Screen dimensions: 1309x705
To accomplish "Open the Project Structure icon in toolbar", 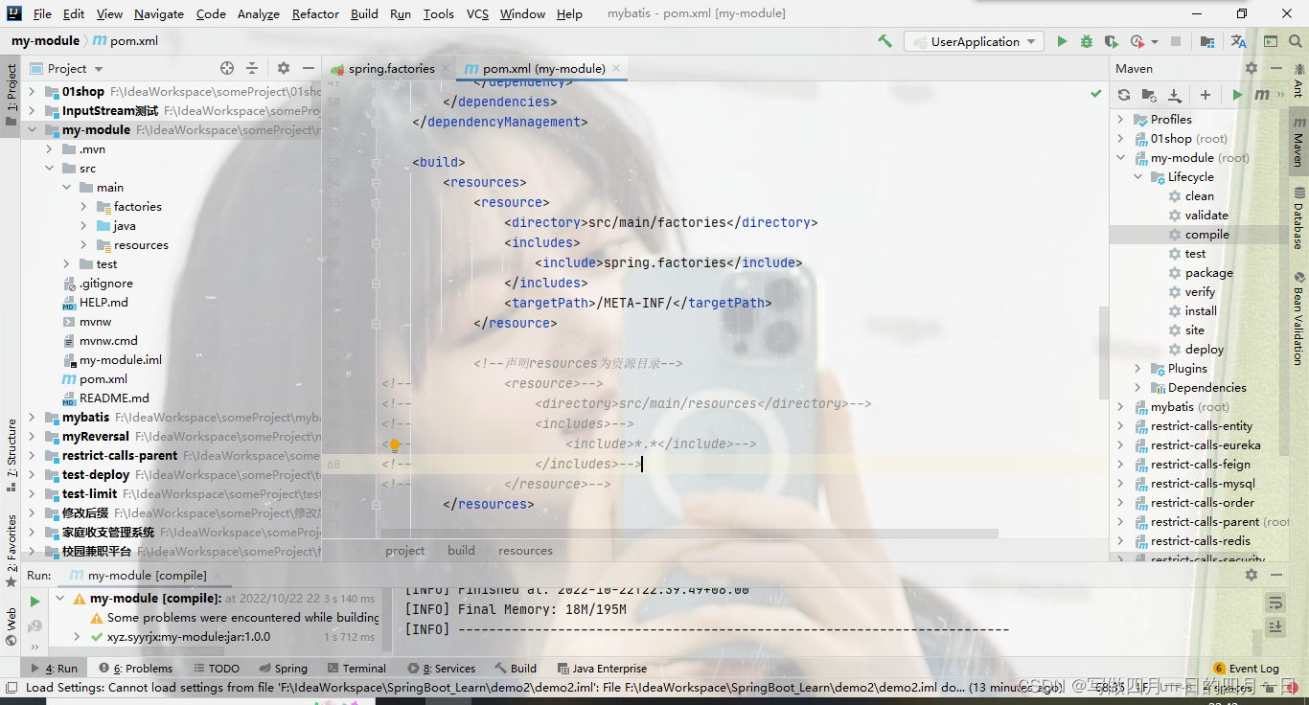I will click(1207, 41).
